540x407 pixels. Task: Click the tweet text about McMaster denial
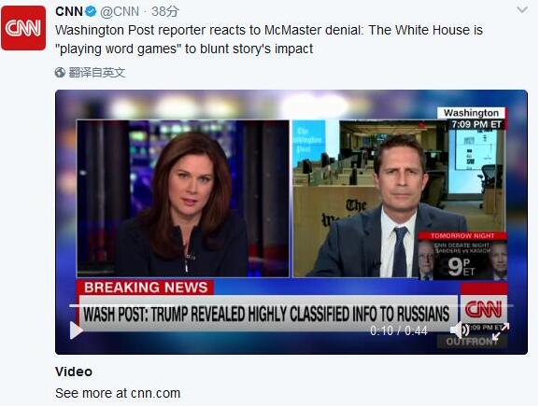point(269,39)
